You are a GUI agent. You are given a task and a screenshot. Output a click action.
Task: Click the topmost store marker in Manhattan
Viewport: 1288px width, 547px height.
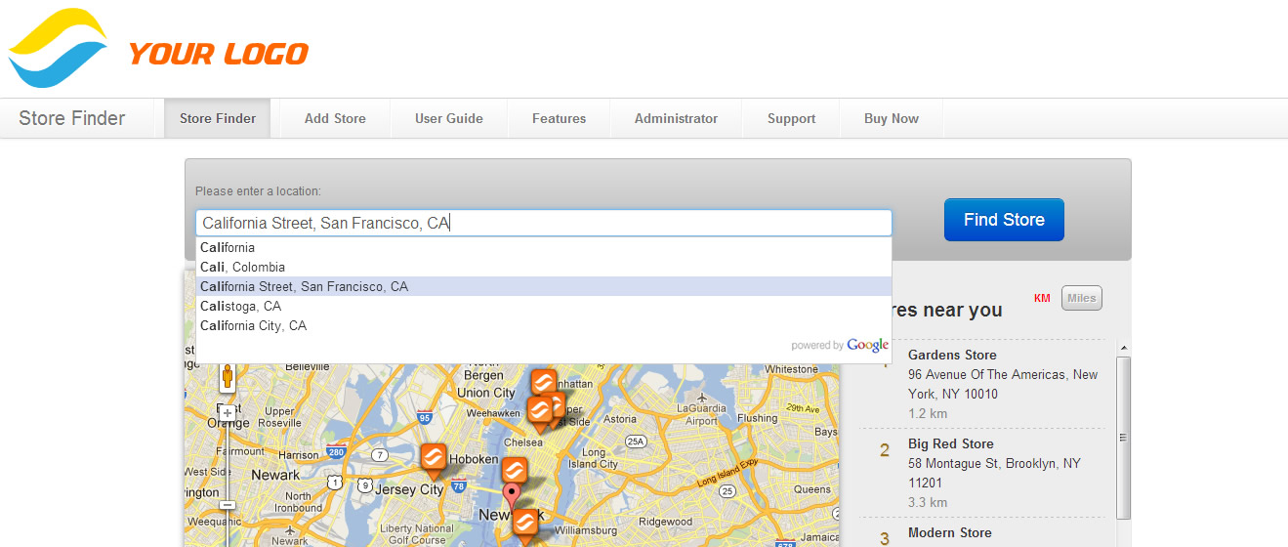(544, 382)
